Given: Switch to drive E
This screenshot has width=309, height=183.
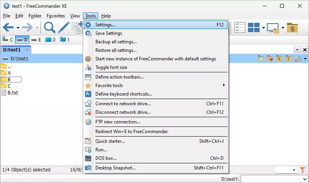Looking at the screenshot, I should click(x=36, y=40).
